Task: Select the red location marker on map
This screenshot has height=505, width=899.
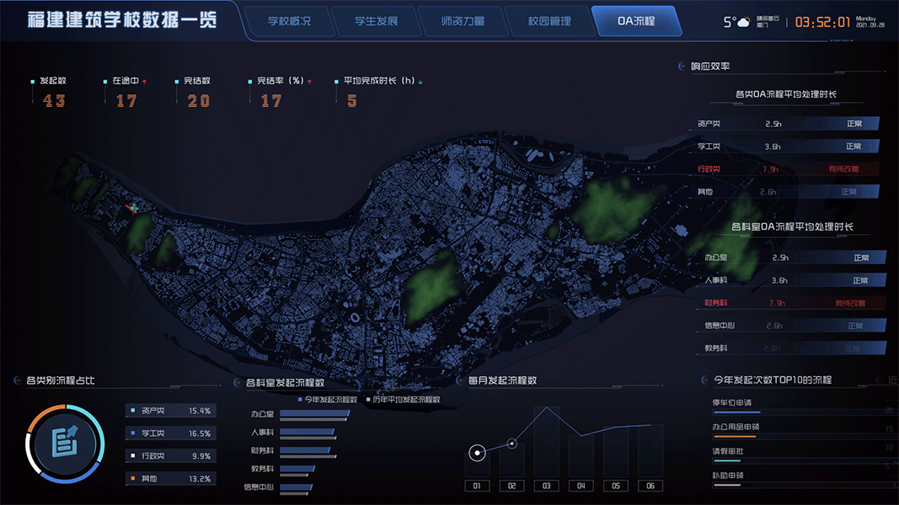Action: (x=132, y=208)
